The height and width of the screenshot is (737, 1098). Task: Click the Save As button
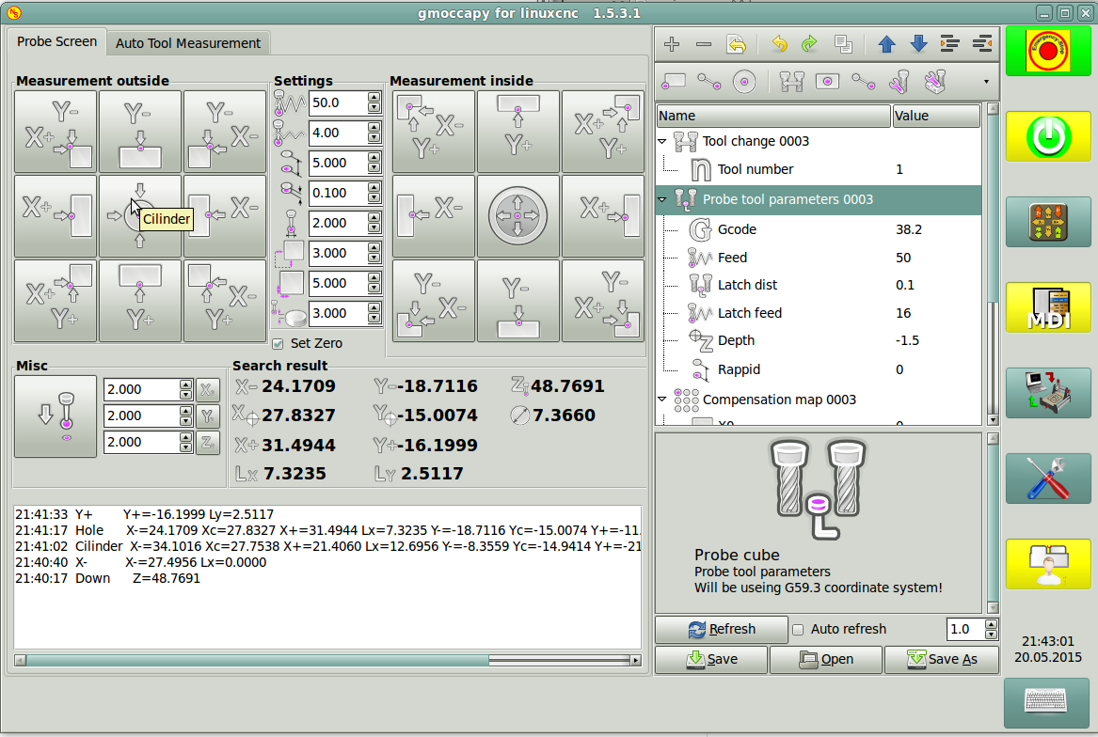(941, 660)
